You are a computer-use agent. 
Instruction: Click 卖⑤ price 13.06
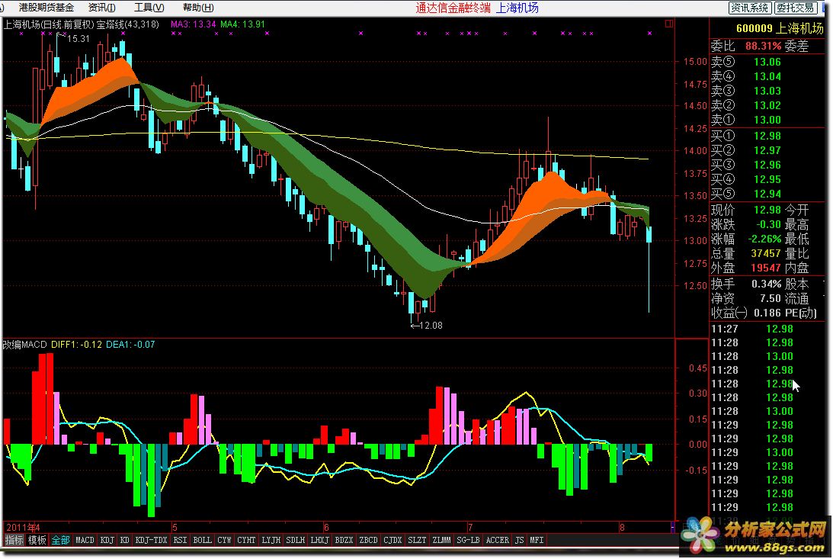tap(767, 63)
